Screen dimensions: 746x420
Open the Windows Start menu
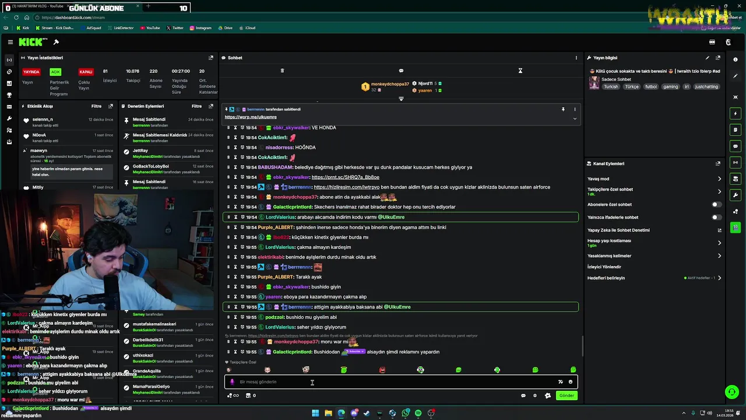(315, 413)
